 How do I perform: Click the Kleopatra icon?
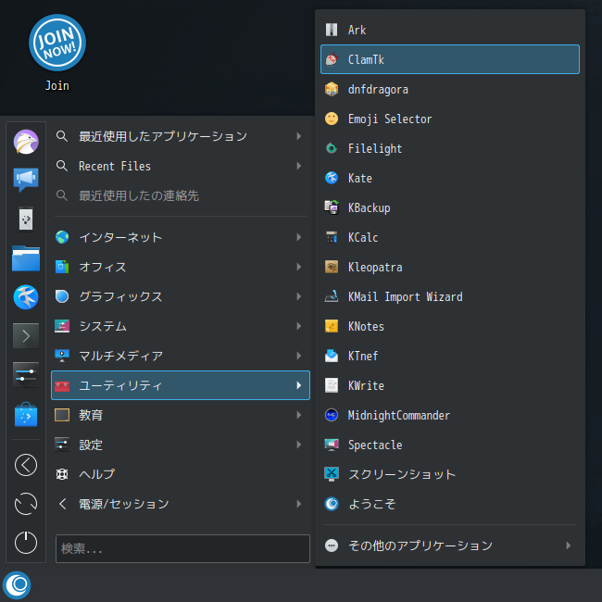[x=332, y=267]
